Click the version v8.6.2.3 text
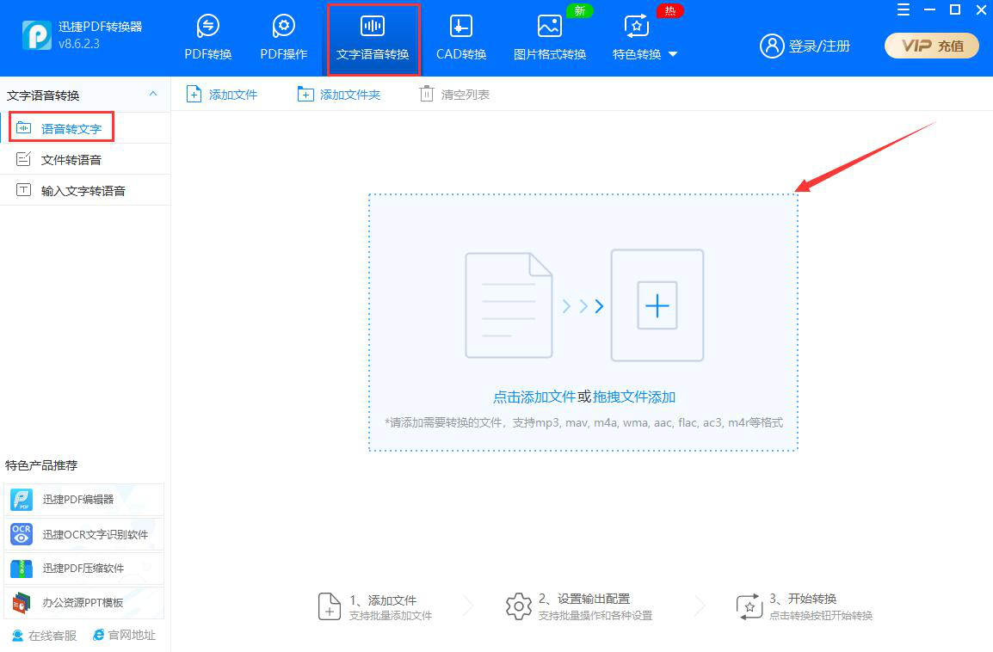The width and height of the screenshot is (993, 652). [79, 45]
